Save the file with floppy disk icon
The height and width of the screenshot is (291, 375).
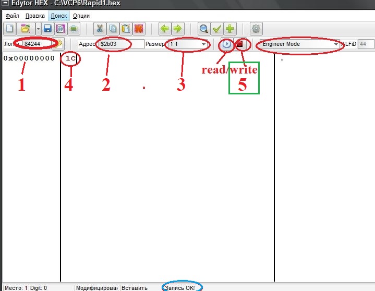click(x=47, y=29)
